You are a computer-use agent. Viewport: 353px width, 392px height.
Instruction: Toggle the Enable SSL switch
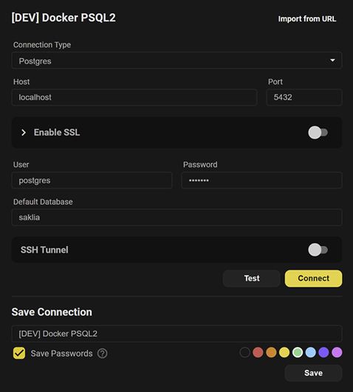tap(318, 133)
